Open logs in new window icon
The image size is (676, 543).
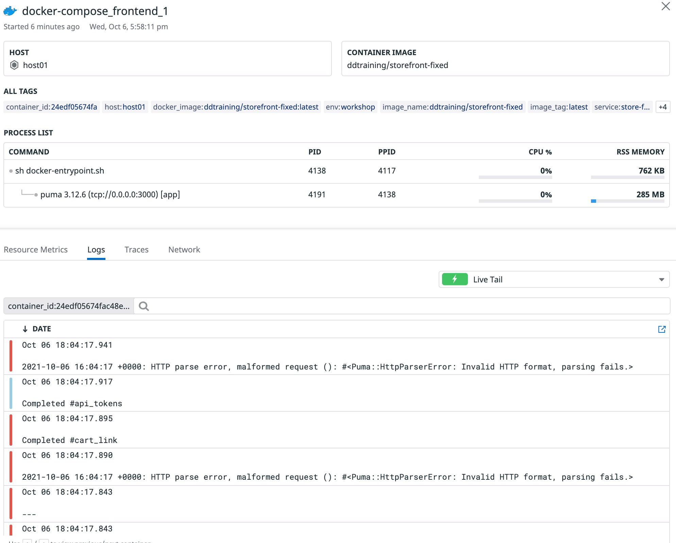click(662, 329)
